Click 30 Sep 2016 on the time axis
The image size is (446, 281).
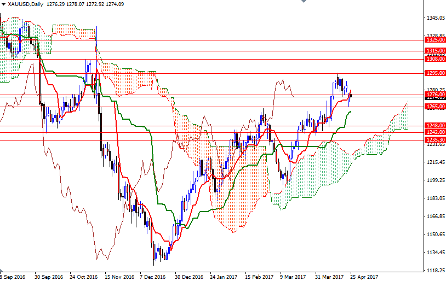pyautogui.click(x=48, y=277)
